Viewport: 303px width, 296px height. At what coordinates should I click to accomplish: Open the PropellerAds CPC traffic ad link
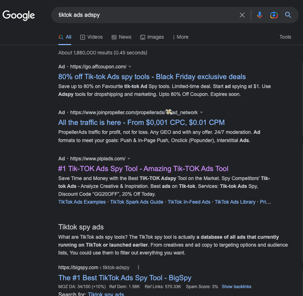tap(141, 122)
